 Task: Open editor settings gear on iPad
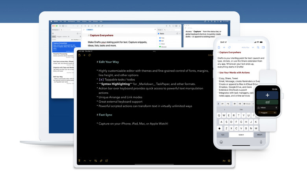tap(229, 161)
